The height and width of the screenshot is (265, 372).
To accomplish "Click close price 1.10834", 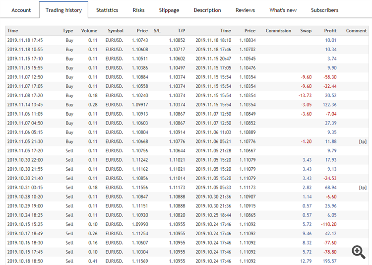I will click(x=248, y=40).
